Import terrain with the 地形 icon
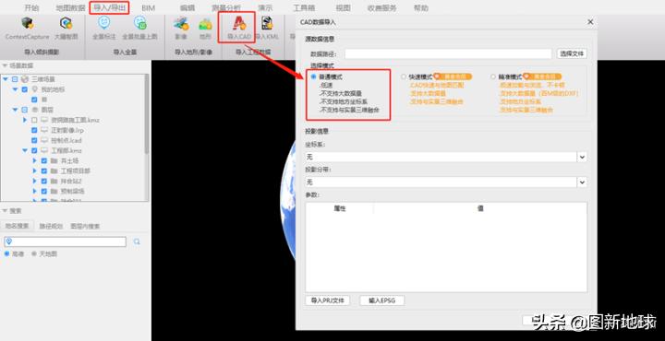 click(205, 24)
